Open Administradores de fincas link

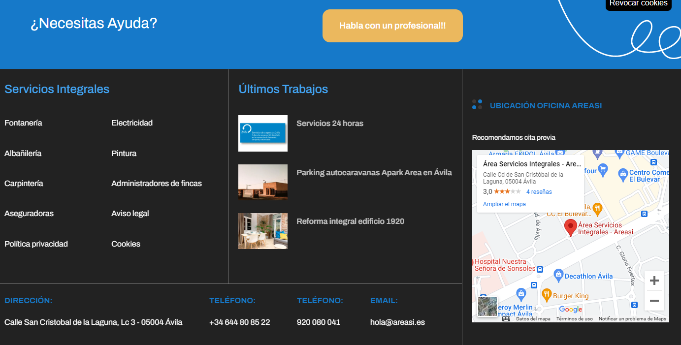point(157,184)
